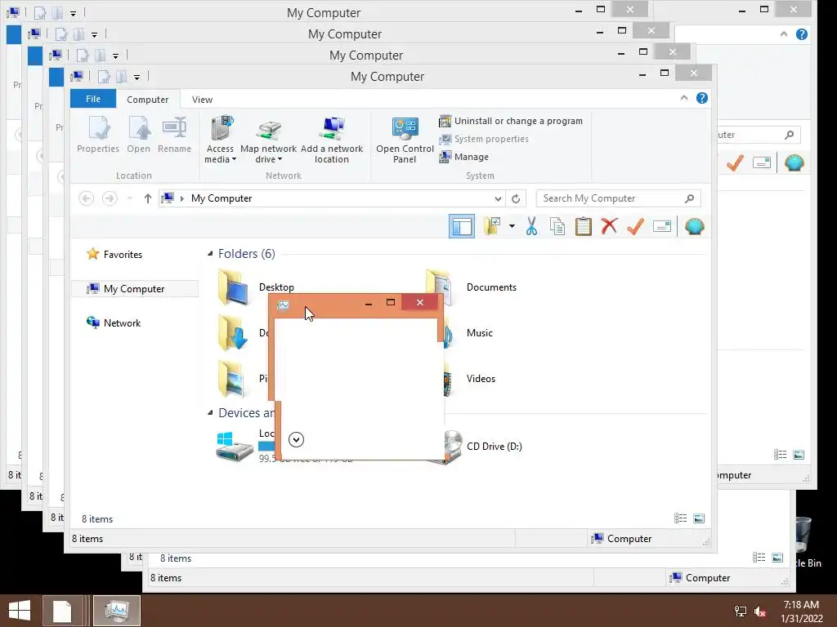Image resolution: width=837 pixels, height=627 pixels.
Task: Switch to large icons view in front window status bar
Action: pyautogui.click(x=699, y=518)
